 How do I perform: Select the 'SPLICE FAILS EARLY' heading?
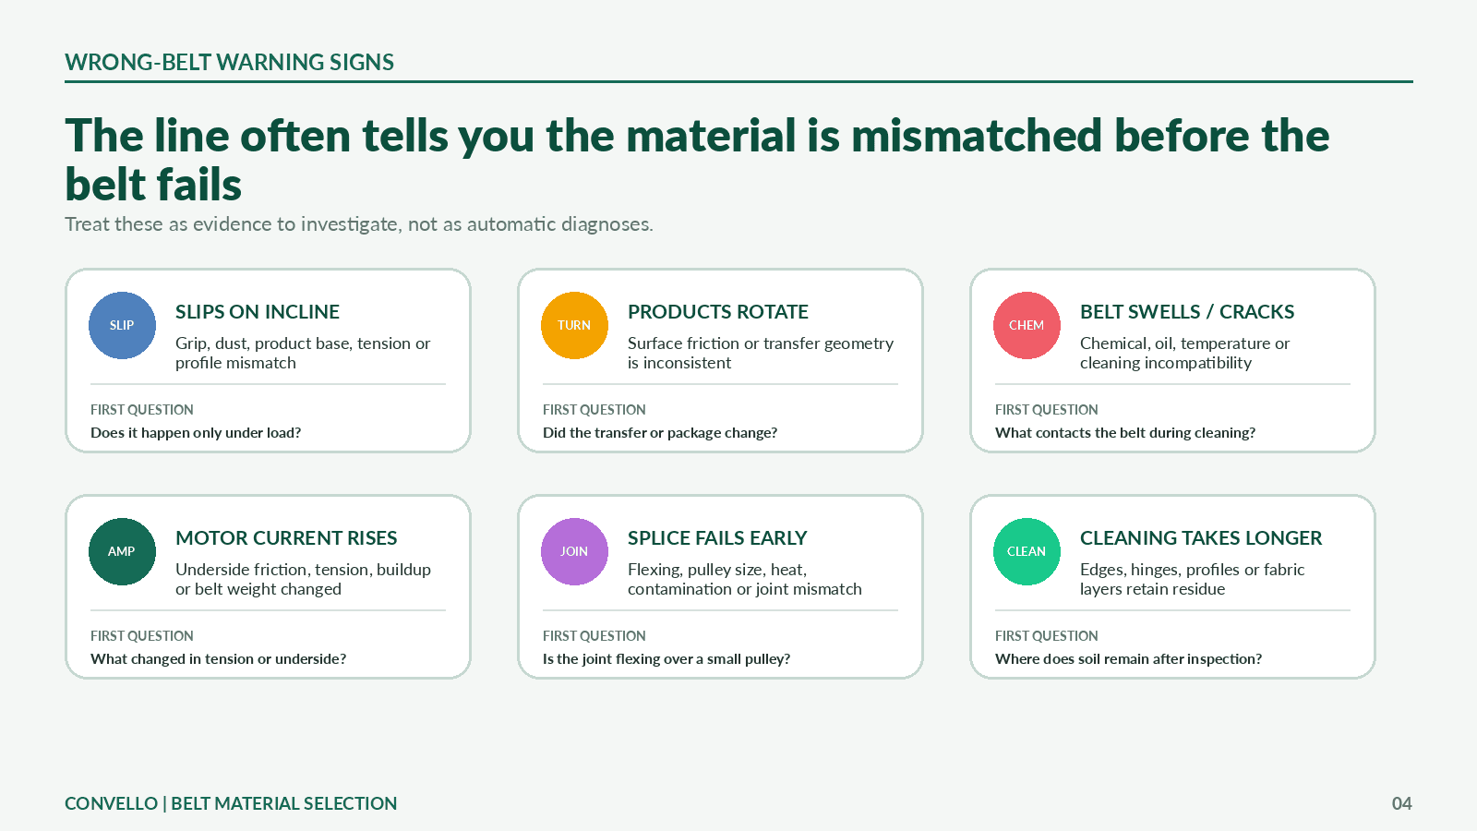tap(717, 538)
